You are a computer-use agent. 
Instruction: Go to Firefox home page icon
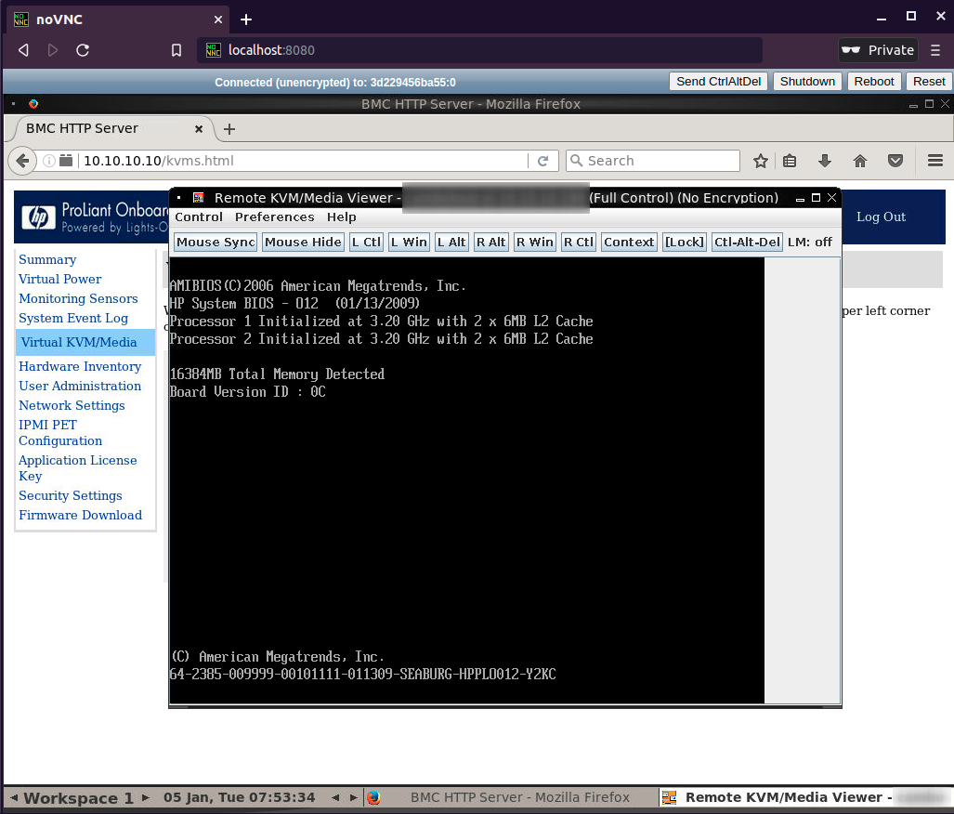(859, 161)
